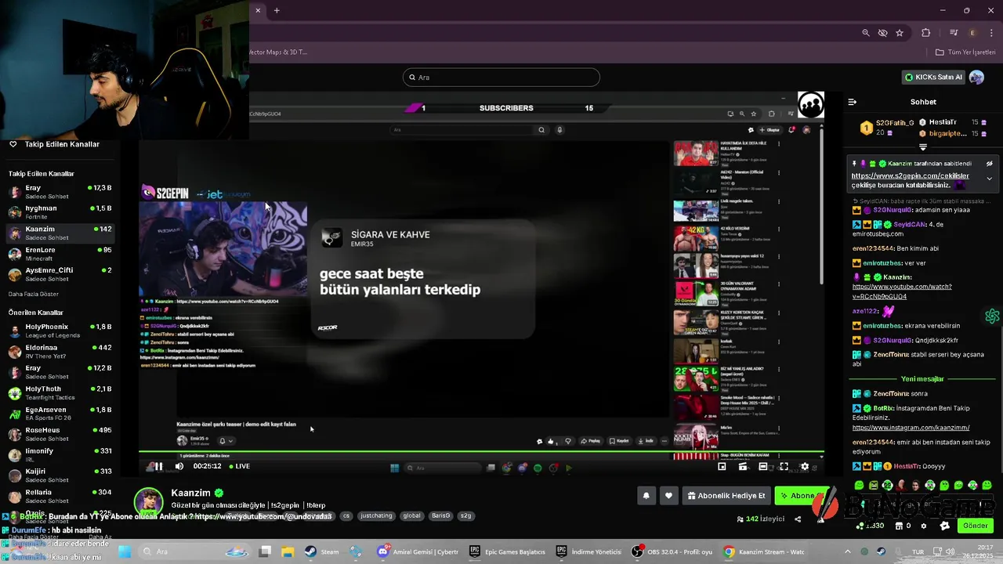
Task: Open EgeArseven EA Sports channel
Action: (x=61, y=414)
